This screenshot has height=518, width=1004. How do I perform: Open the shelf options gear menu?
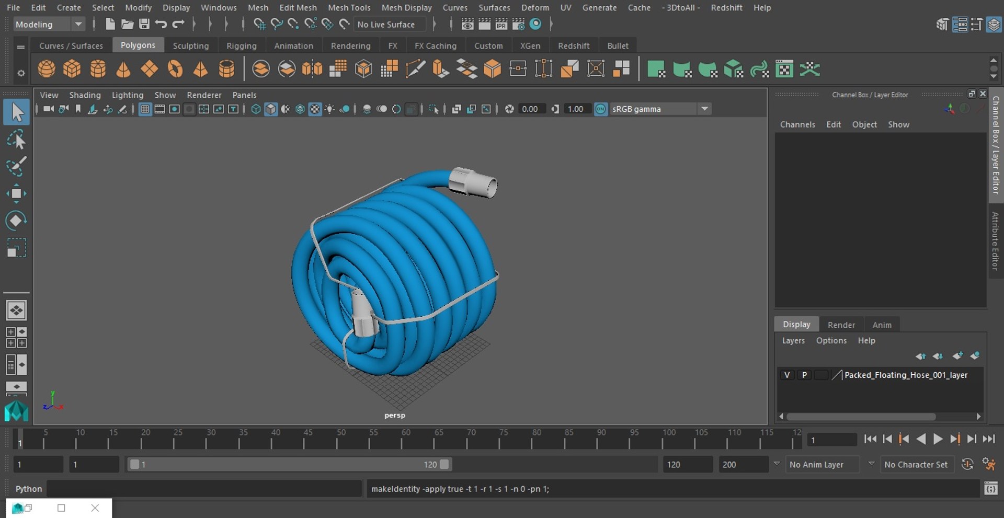click(21, 73)
